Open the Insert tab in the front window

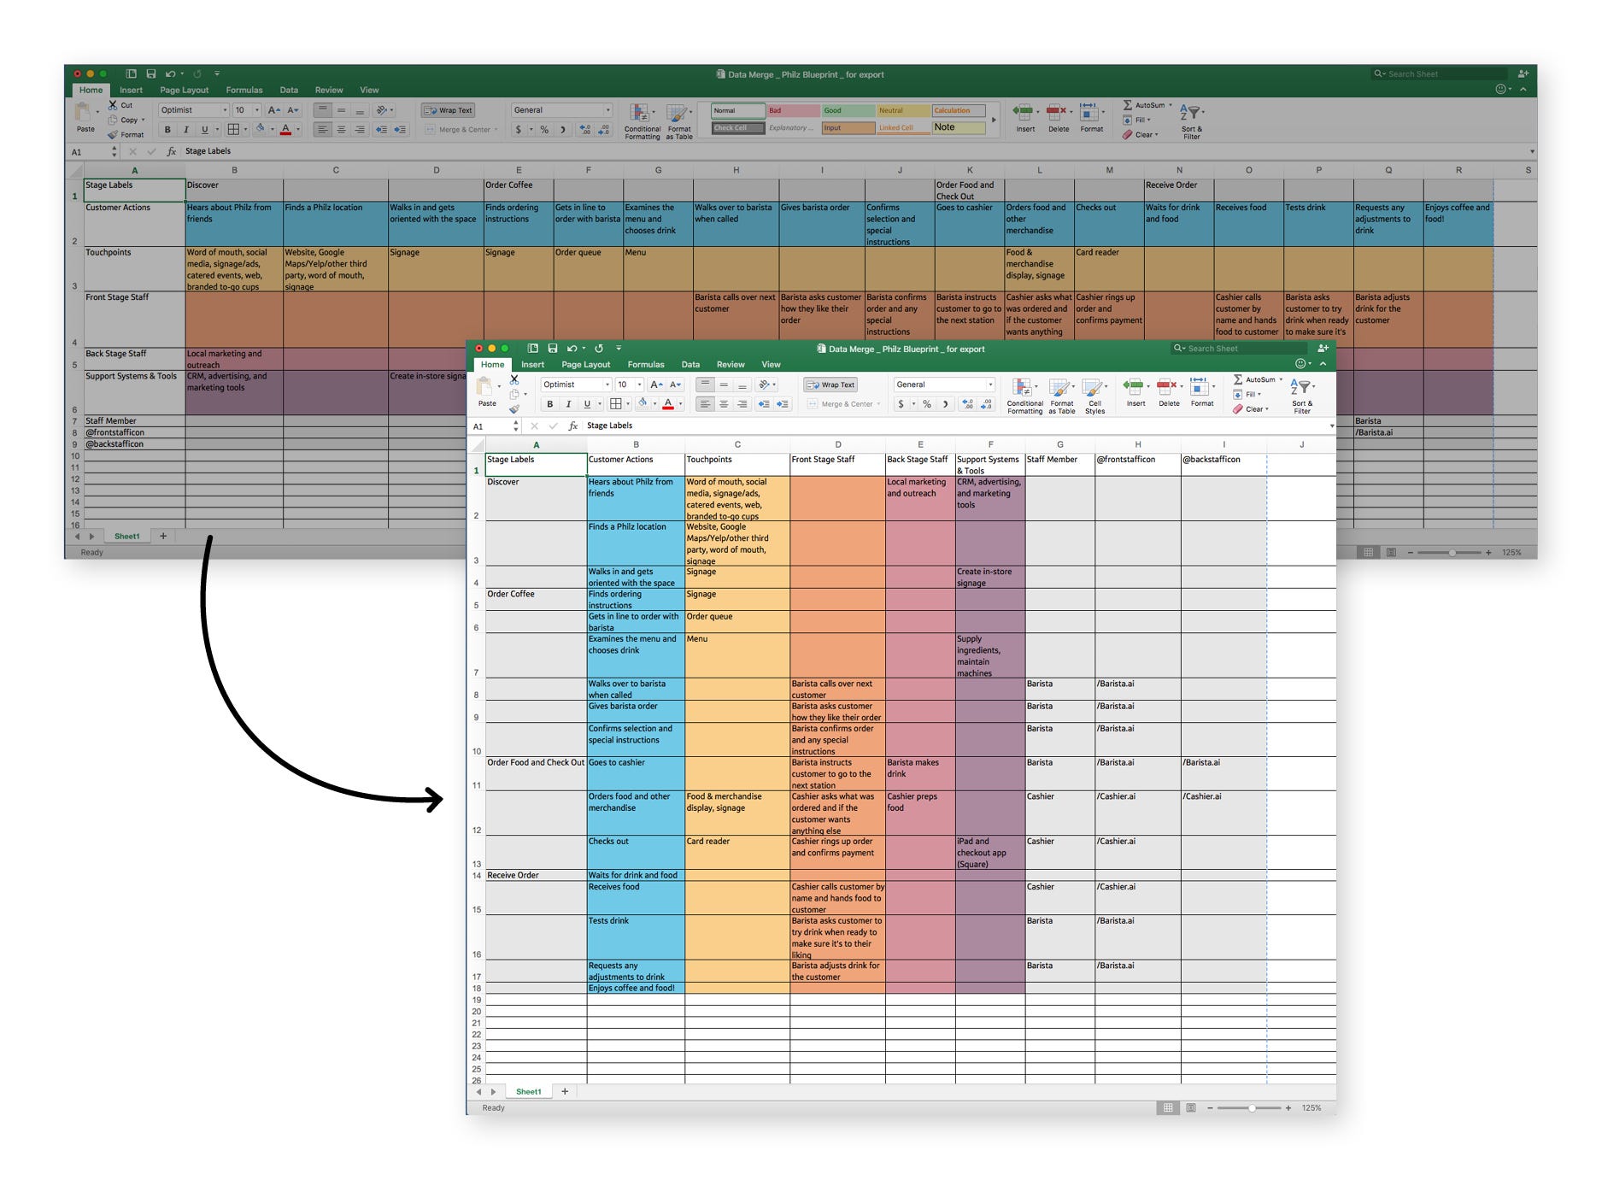coord(532,365)
